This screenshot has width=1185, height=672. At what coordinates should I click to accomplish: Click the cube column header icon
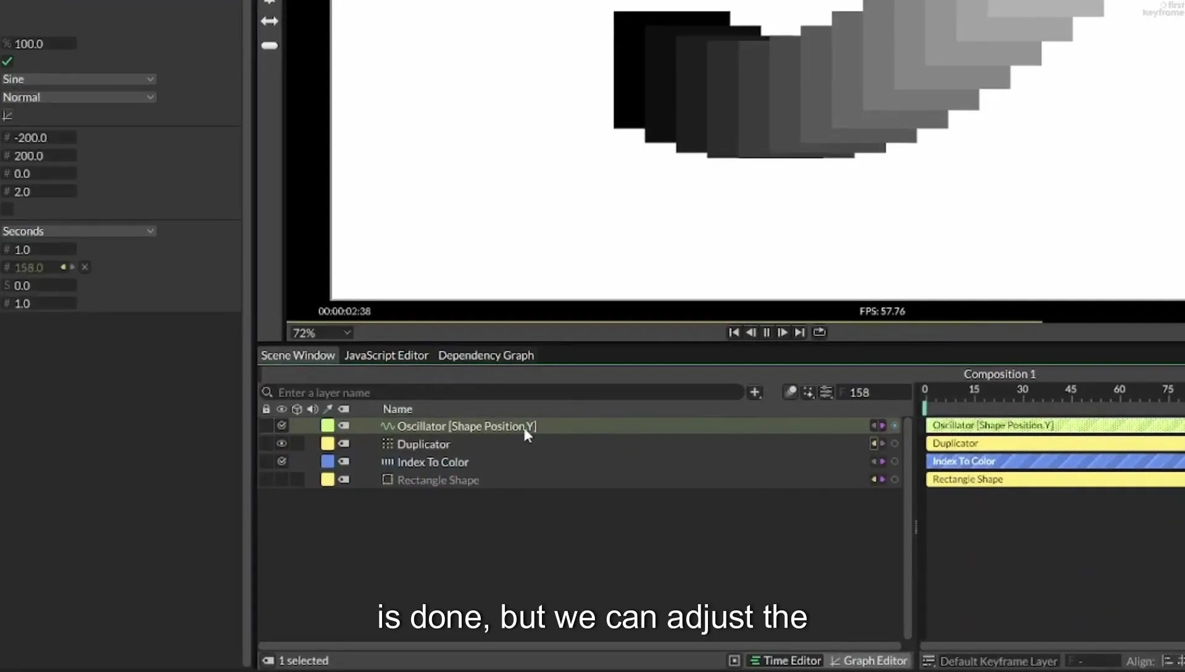pyautogui.click(x=297, y=409)
